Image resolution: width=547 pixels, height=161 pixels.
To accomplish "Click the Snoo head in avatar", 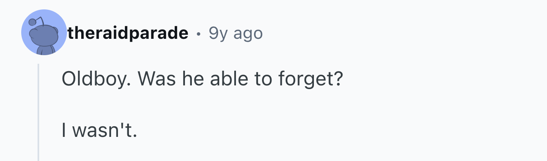I will point(44,35).
